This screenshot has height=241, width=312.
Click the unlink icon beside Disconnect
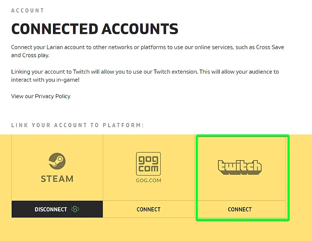[75, 209]
